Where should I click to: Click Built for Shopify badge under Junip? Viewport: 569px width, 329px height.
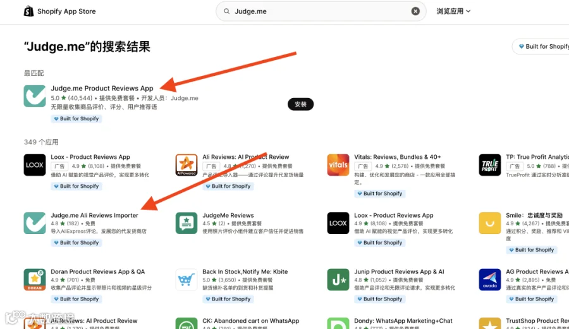[379, 299]
